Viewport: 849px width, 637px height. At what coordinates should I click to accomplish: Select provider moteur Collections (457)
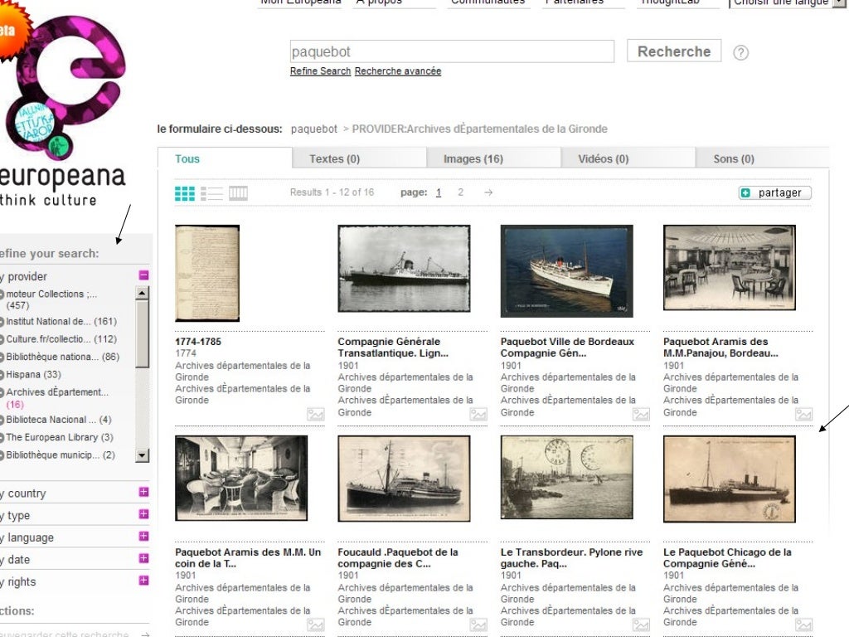(51, 299)
